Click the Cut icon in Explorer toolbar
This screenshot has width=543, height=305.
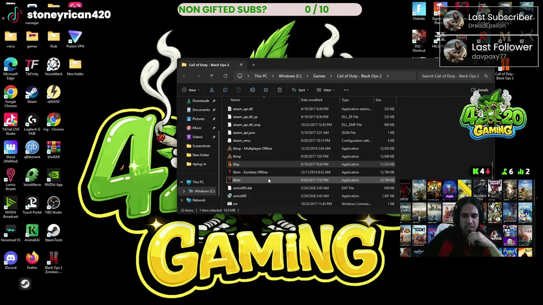(x=212, y=90)
